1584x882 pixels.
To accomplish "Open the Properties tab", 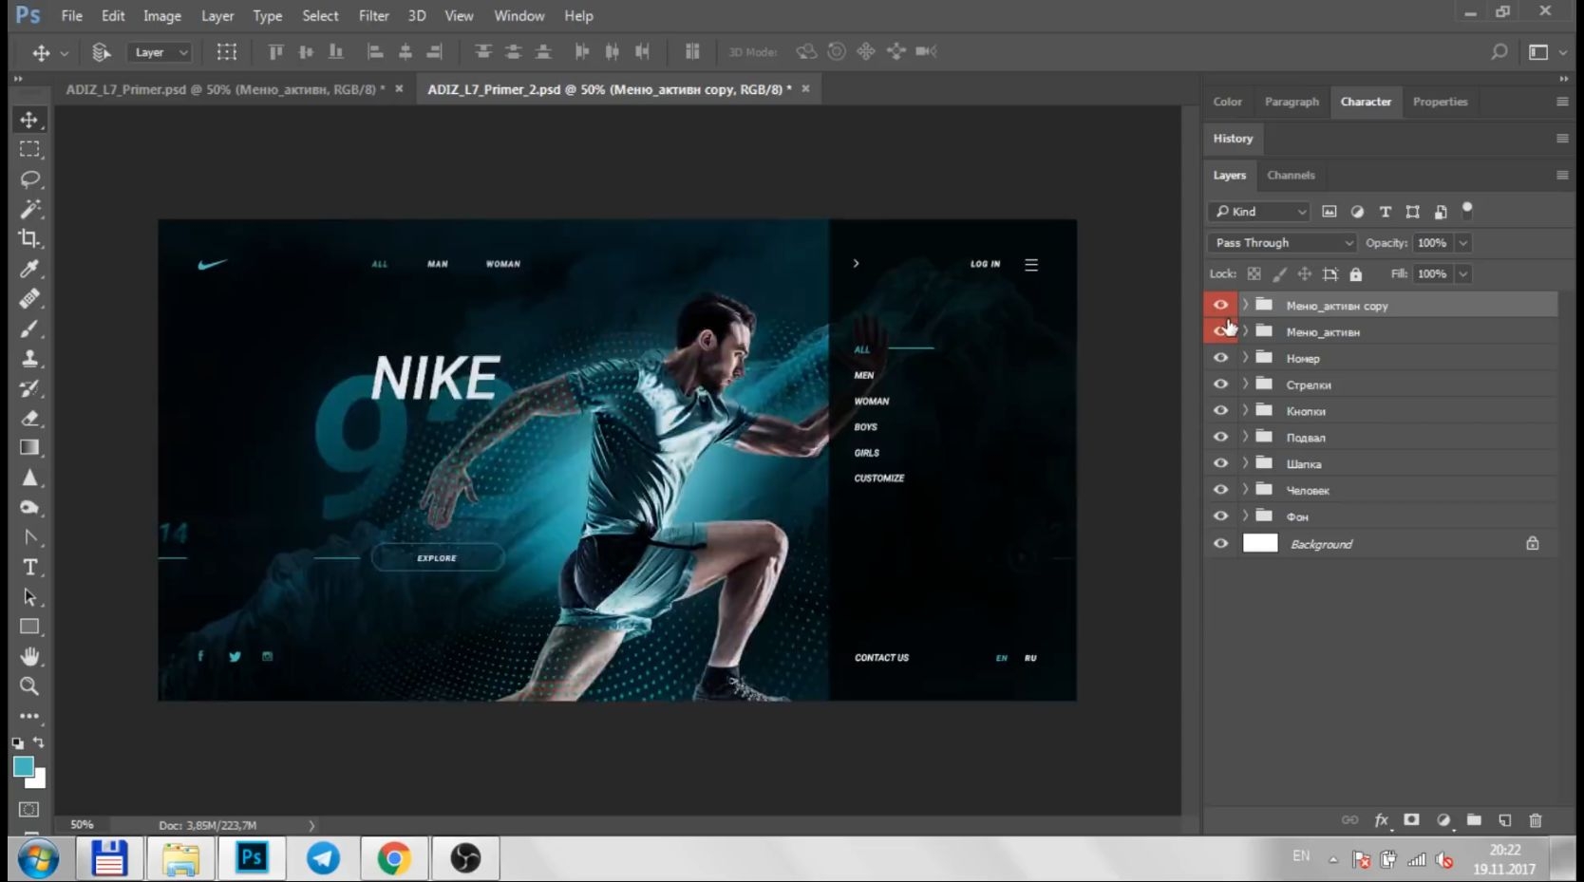I will 1440,102.
